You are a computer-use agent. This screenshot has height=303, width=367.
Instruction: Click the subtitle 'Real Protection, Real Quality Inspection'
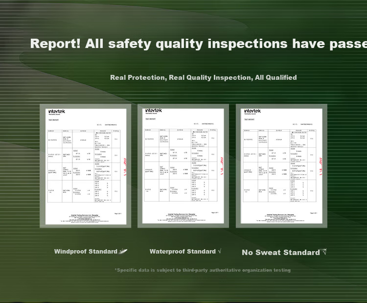point(204,77)
